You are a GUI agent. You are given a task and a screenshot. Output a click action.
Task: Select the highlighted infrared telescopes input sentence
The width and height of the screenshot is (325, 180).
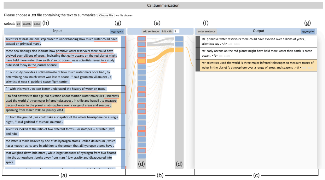click(x=62, y=103)
